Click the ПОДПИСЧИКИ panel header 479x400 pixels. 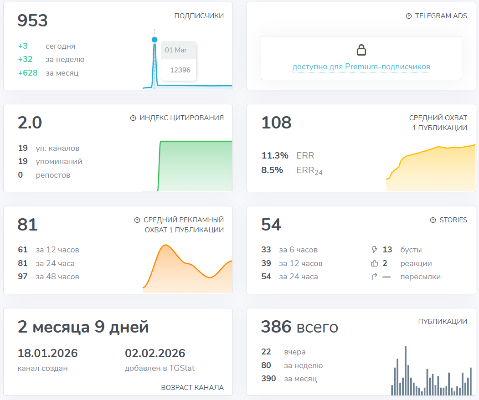coord(198,15)
